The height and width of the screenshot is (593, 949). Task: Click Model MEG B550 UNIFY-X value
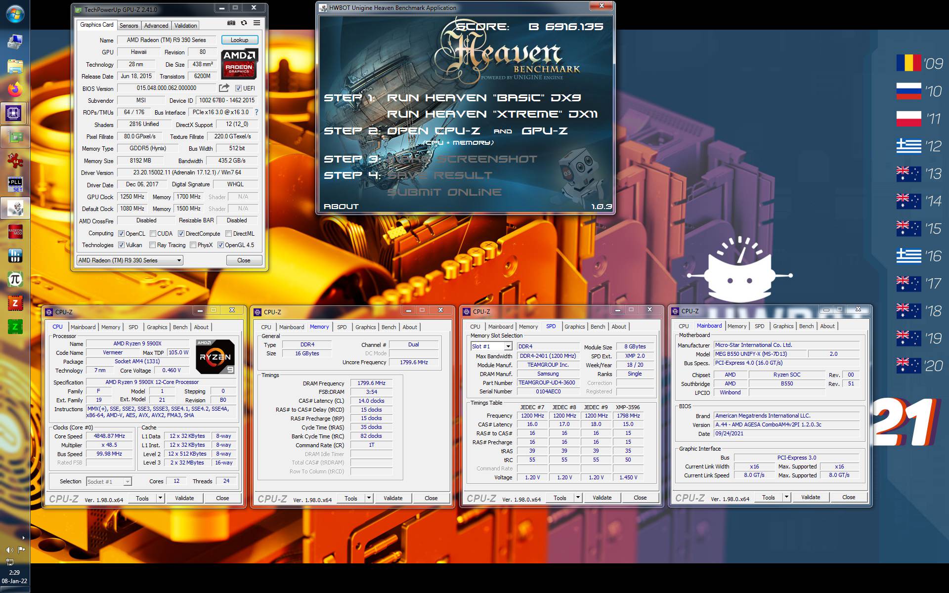[760, 354]
